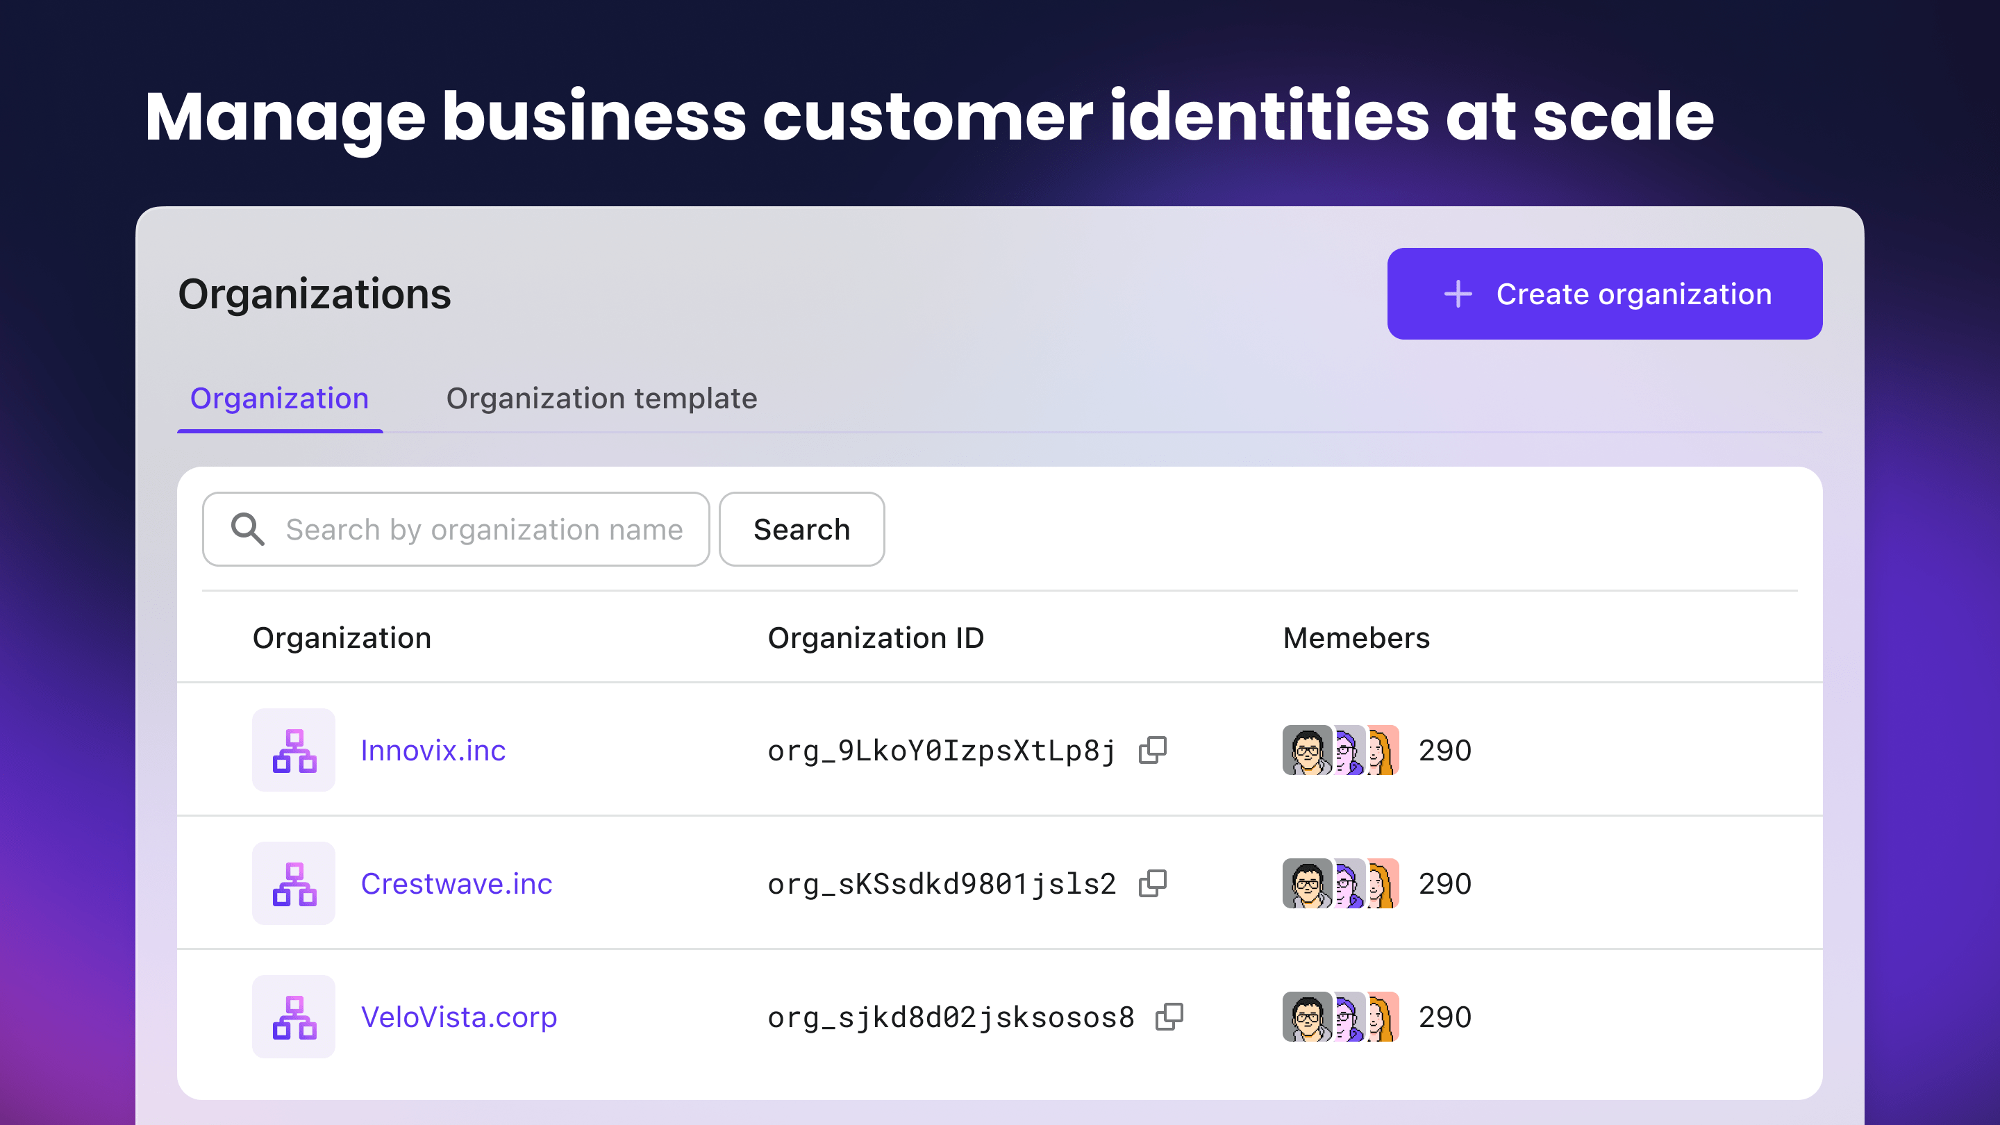The image size is (2000, 1125).
Task: Focus the Search by organization name field
Action: 485,529
